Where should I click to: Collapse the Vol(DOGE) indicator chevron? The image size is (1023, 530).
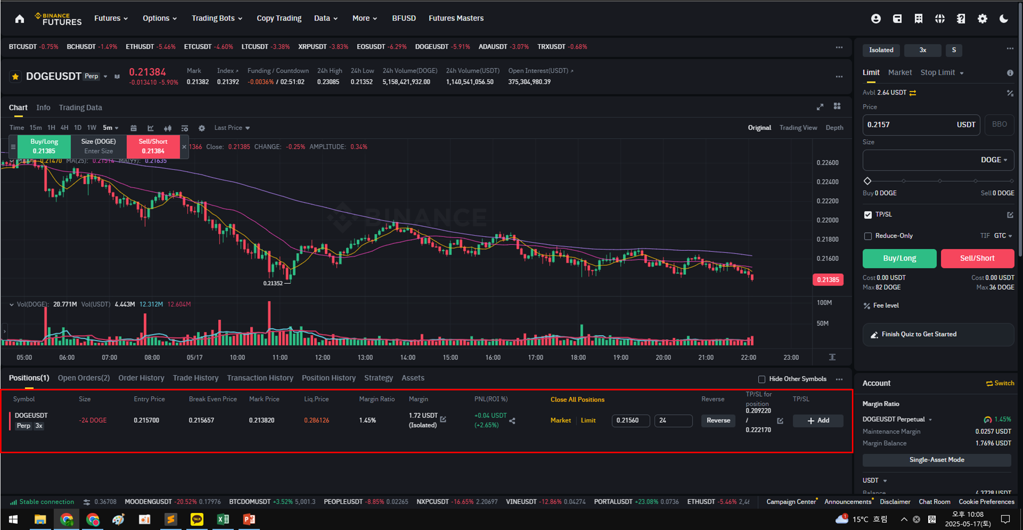coord(11,304)
